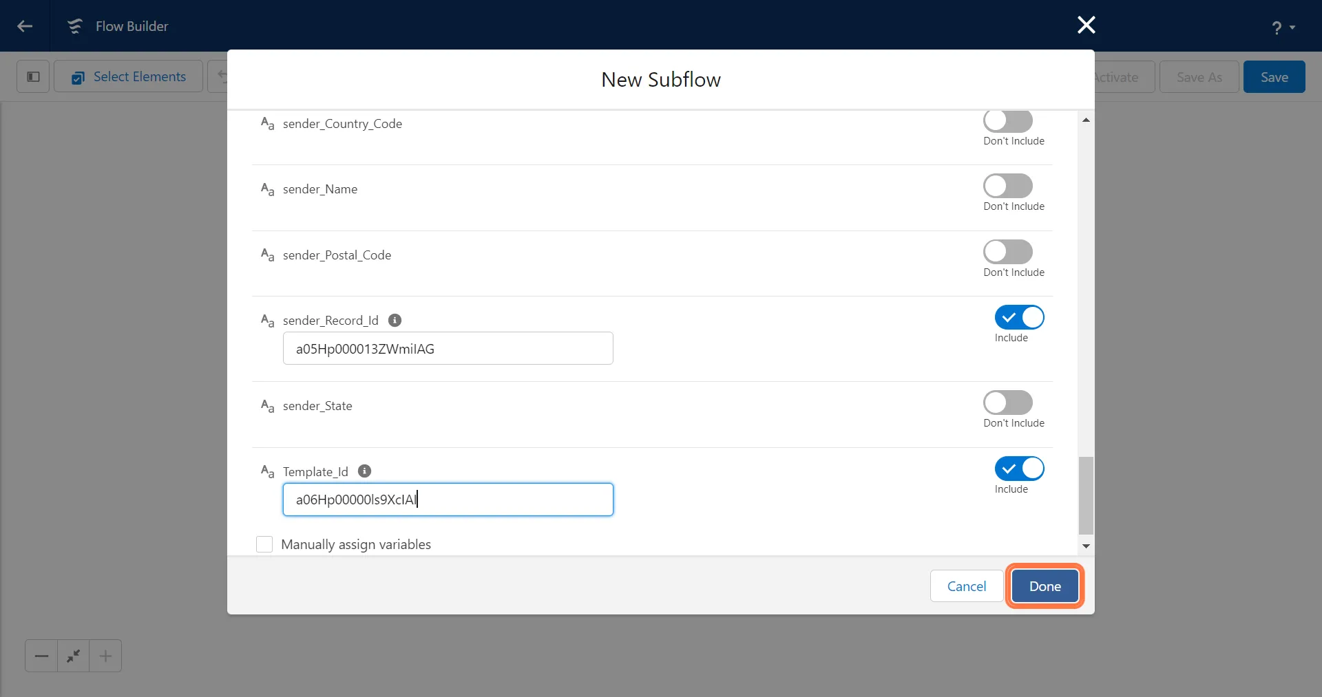Close the New Subflow dialog with X
1322x697 pixels.
pyautogui.click(x=1086, y=25)
